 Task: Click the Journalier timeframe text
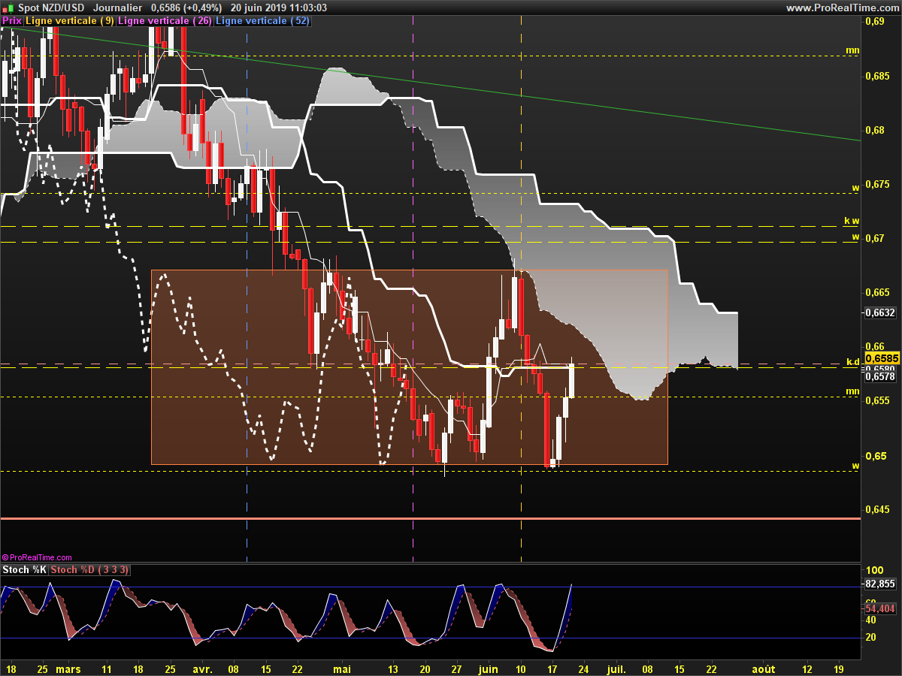pos(117,8)
